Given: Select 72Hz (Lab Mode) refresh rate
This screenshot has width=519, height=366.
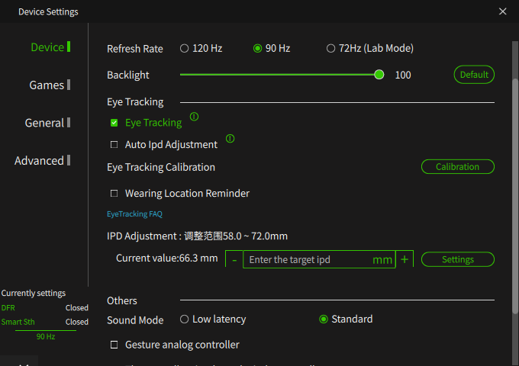Looking at the screenshot, I should click(x=330, y=49).
